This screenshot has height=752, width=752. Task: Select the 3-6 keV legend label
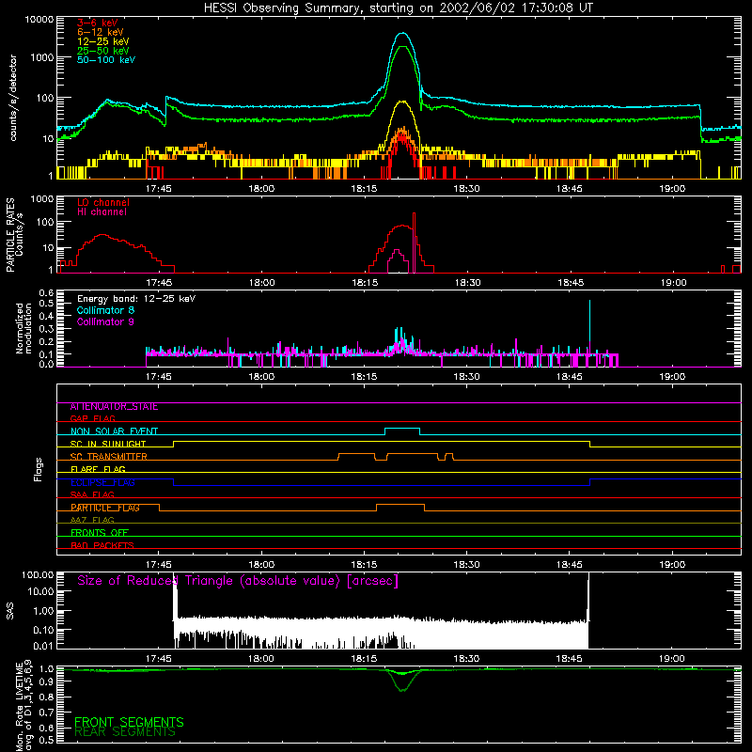97,23
